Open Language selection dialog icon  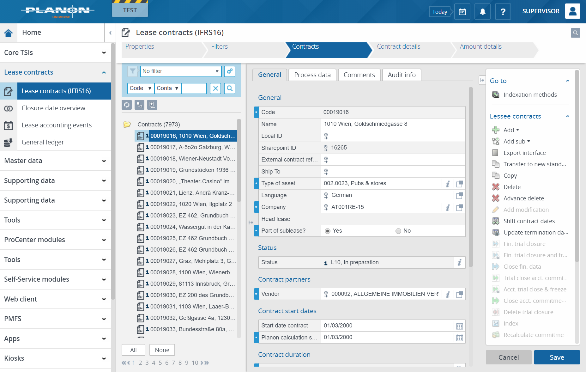coord(460,195)
